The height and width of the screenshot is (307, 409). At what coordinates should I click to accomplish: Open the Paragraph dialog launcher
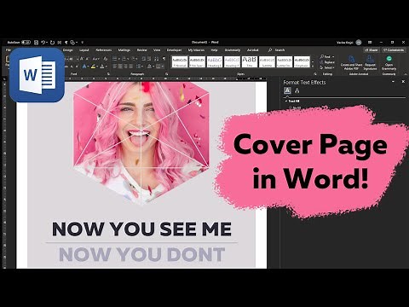click(x=167, y=74)
